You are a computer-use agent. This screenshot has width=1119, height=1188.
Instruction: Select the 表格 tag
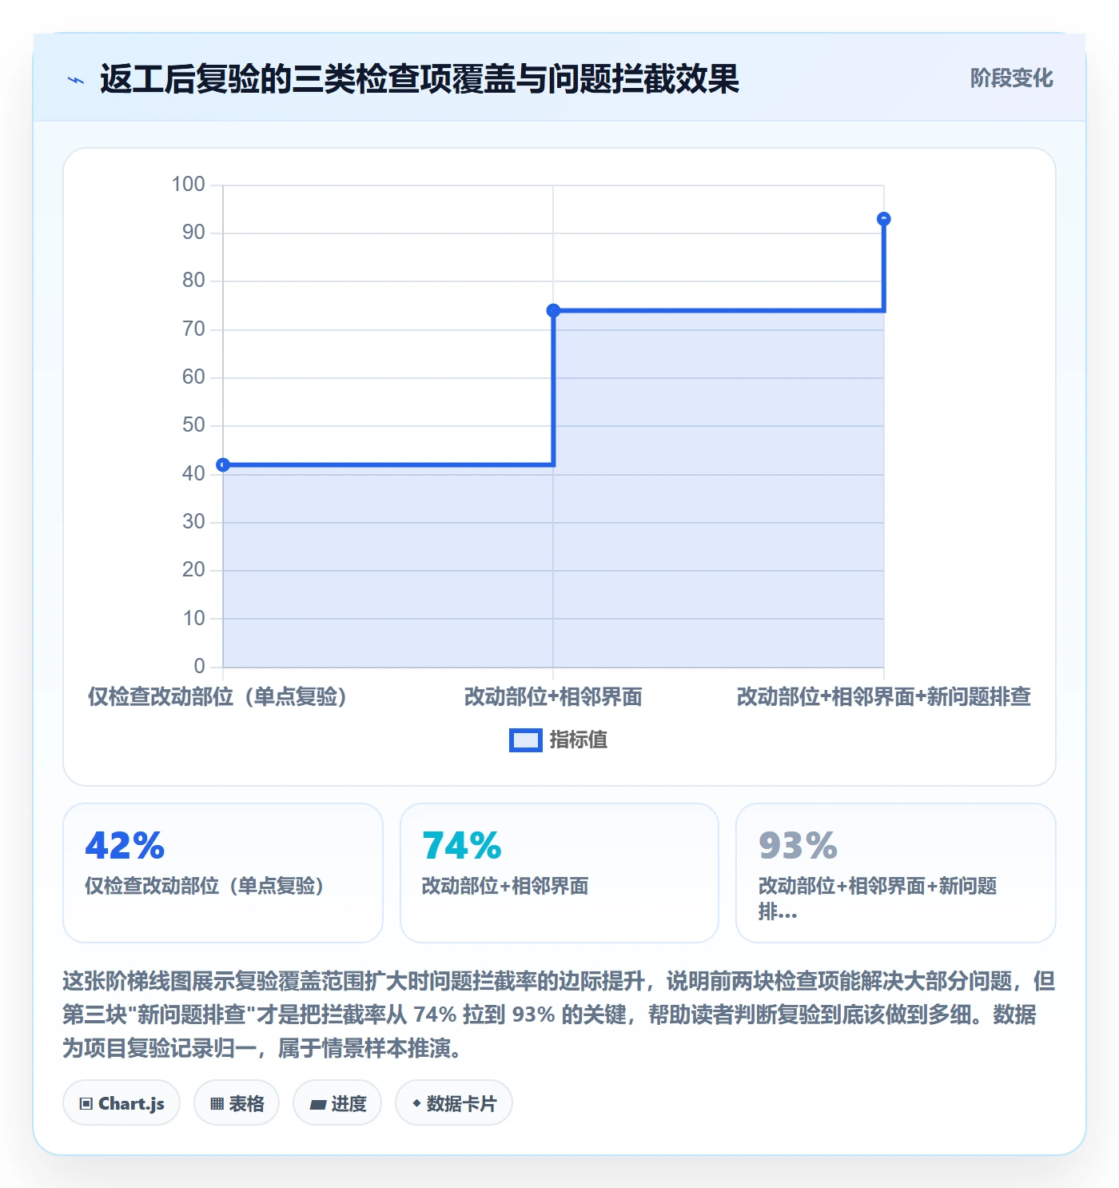coord(237,1103)
